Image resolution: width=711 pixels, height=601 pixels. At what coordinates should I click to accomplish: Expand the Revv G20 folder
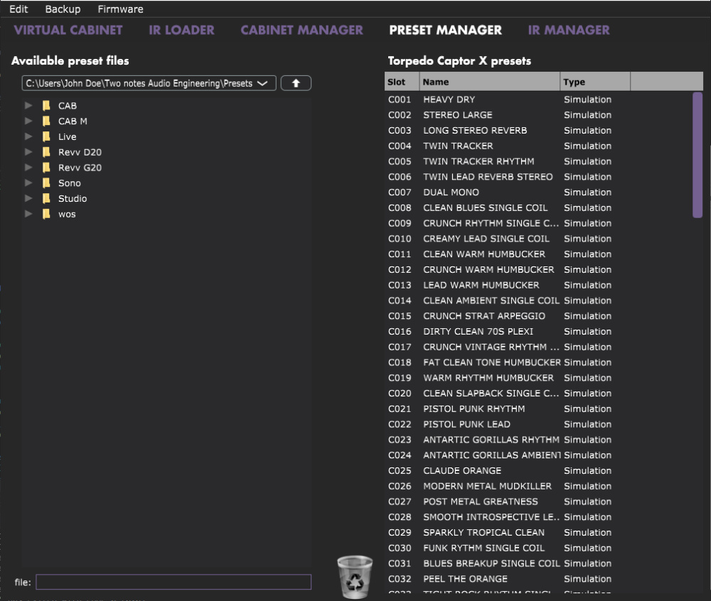click(x=28, y=168)
